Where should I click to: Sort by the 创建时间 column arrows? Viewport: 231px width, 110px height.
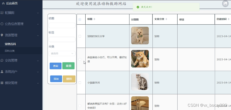tap(228, 19)
